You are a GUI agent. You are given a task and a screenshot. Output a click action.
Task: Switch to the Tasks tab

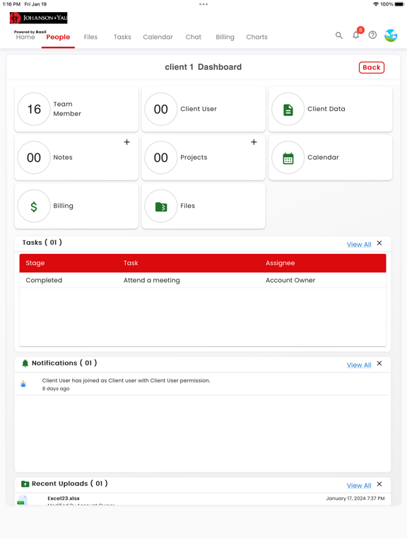click(122, 37)
